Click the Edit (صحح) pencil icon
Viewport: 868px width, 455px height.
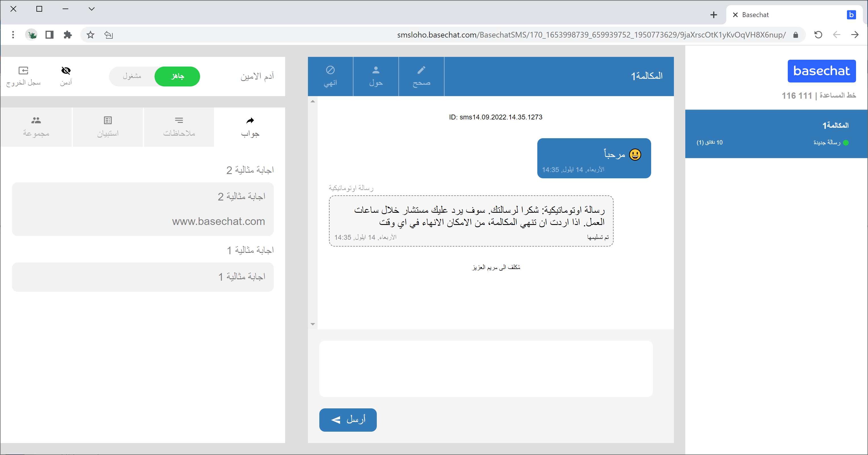tap(421, 70)
